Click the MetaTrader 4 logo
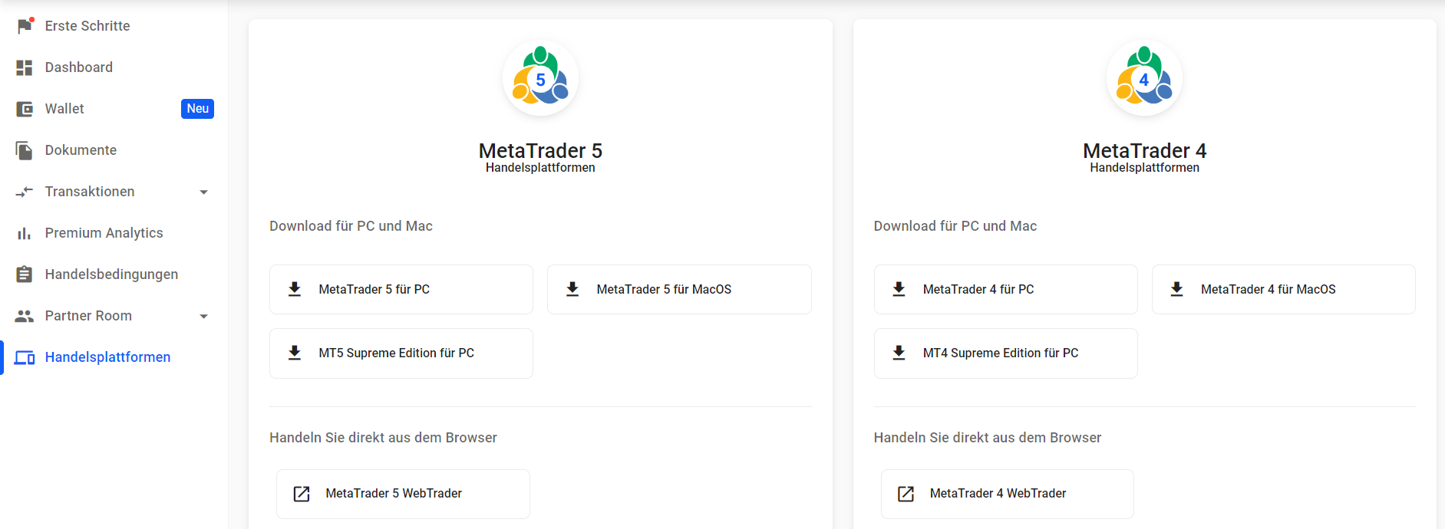Viewport: 1445px width, 529px height. [x=1144, y=77]
